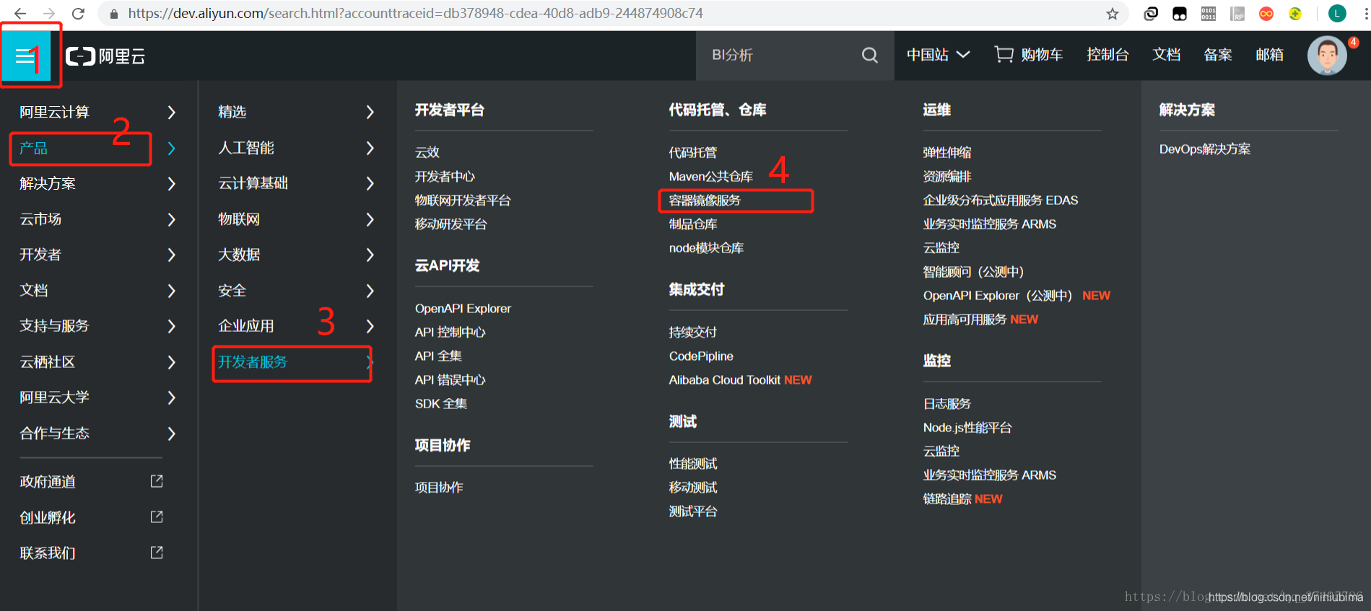Click the red infinity extension icon

1266,14
